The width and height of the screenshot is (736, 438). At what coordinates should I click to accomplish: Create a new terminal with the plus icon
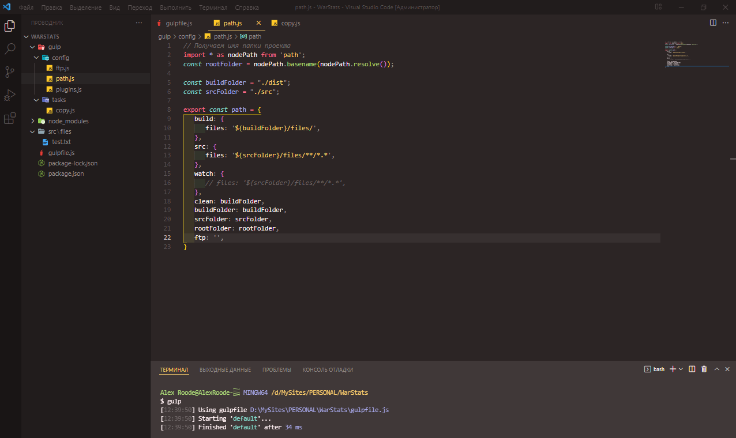(x=672, y=369)
